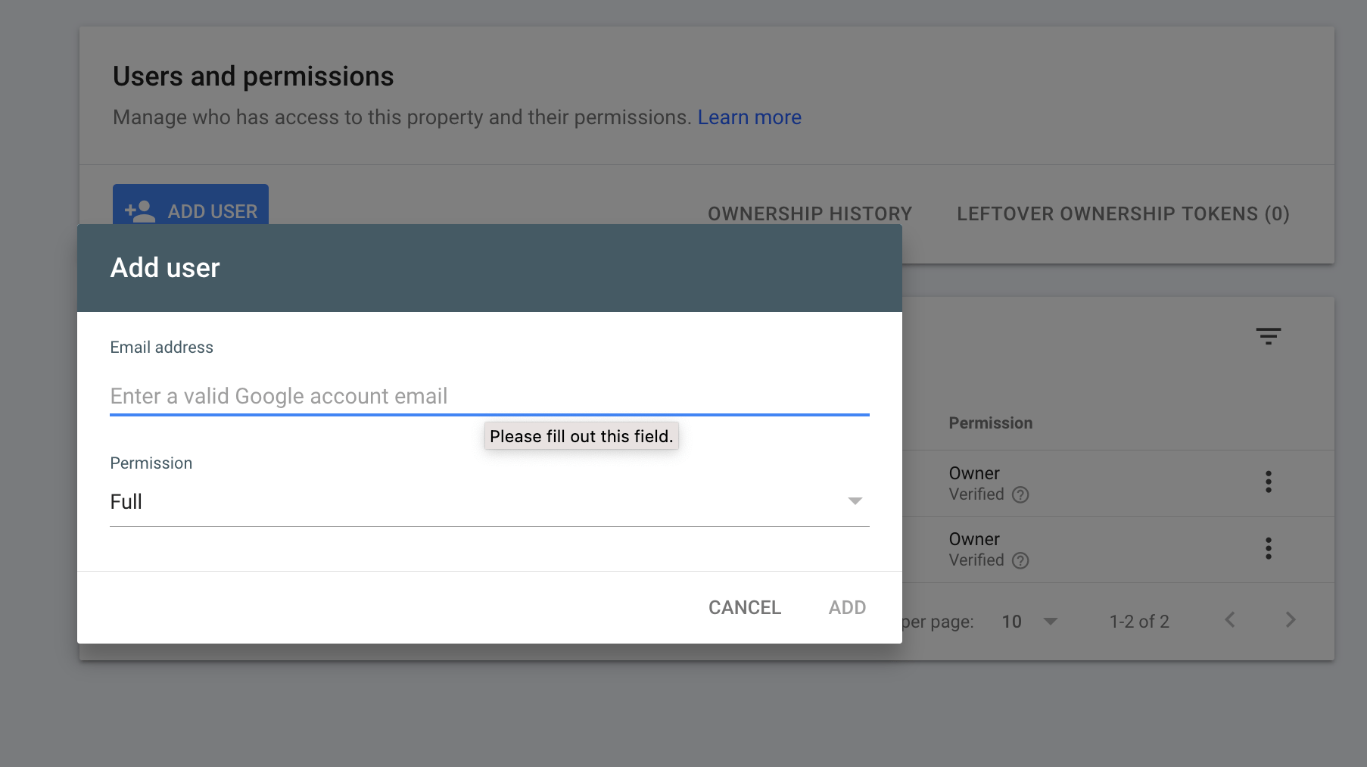
Task: Focus the Email address input field
Action: (x=490, y=396)
